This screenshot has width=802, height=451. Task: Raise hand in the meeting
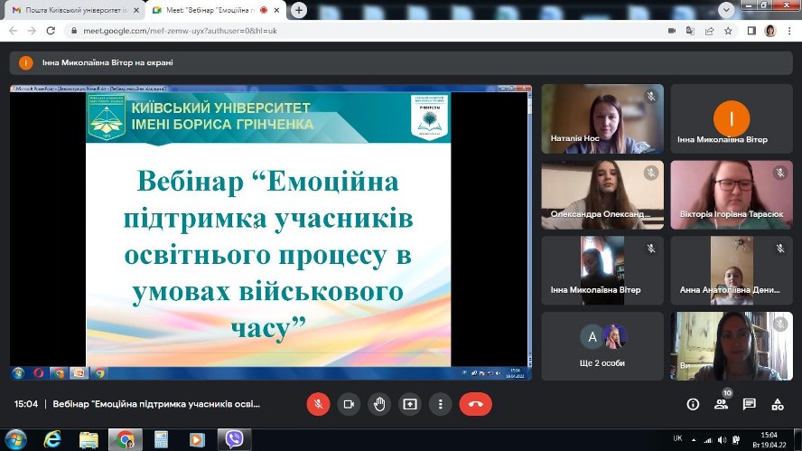(x=379, y=404)
